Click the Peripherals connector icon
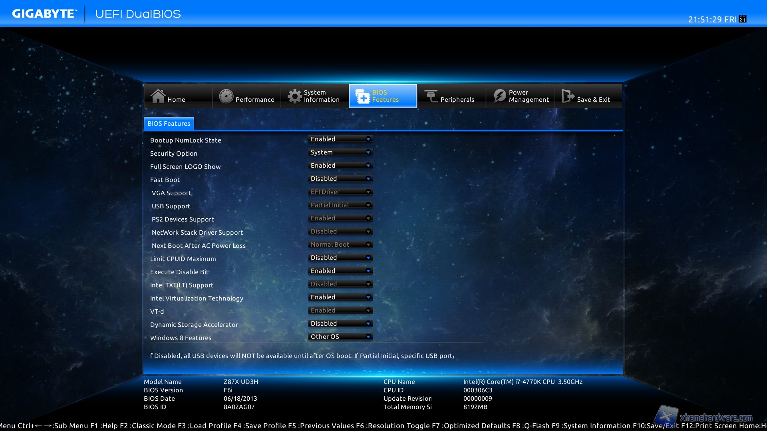This screenshot has height=431, width=767. point(431,96)
